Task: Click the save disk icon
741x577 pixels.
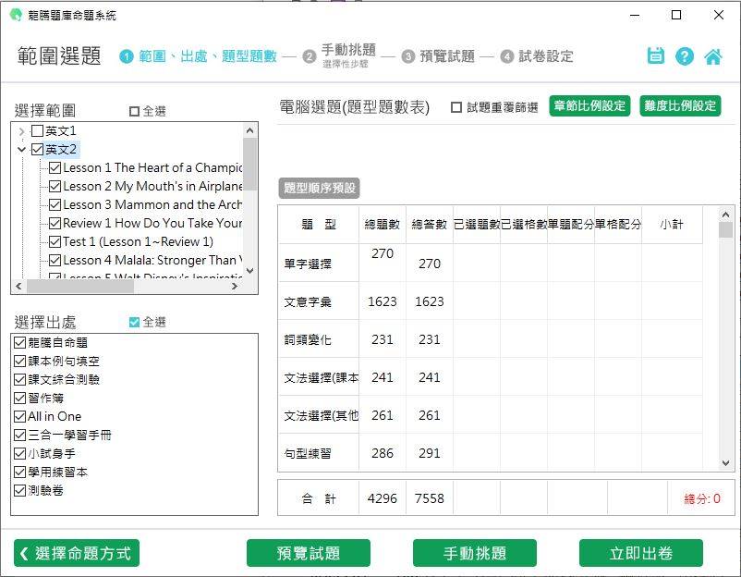Action: (x=655, y=55)
